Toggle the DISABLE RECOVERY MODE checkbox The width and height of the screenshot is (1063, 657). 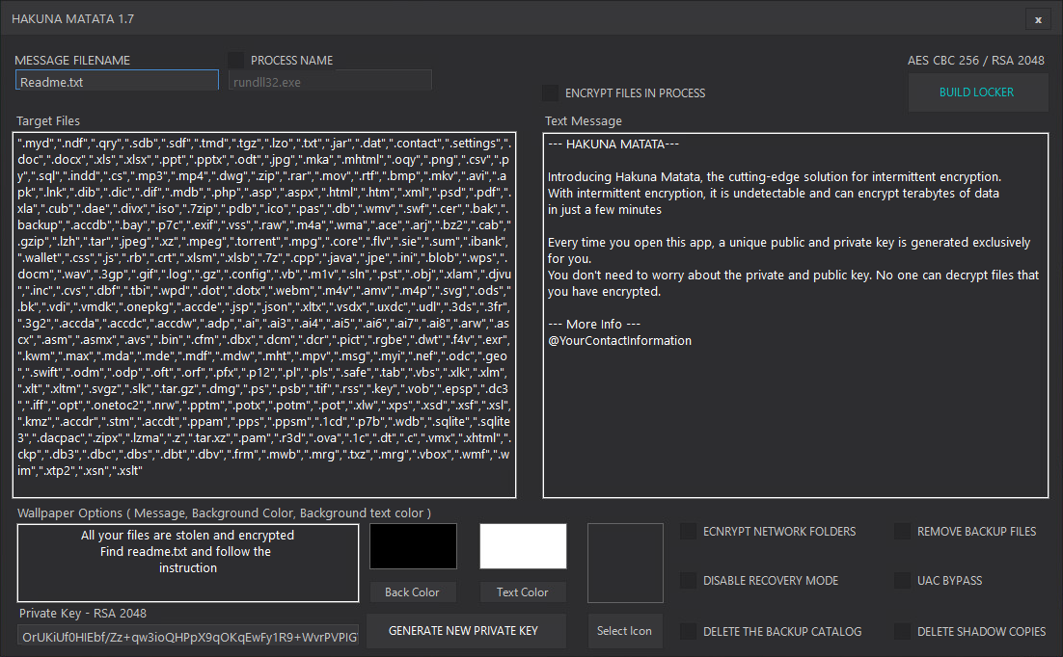click(x=689, y=581)
